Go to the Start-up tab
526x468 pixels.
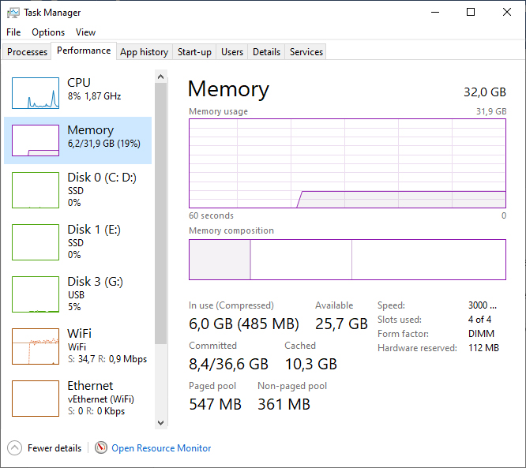tap(194, 52)
